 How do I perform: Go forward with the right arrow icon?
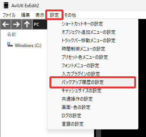16,24
